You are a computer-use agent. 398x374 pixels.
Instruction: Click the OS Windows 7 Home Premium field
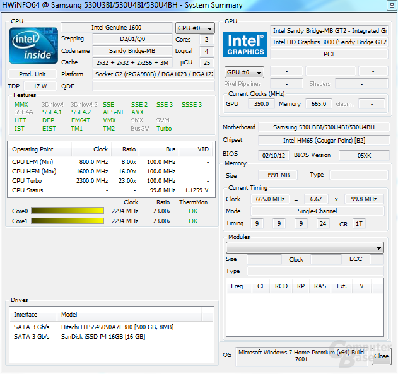[x=301, y=356]
